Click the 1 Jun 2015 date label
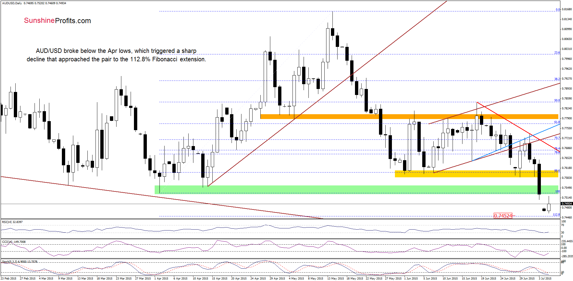573x281 pixels. coord(411,278)
